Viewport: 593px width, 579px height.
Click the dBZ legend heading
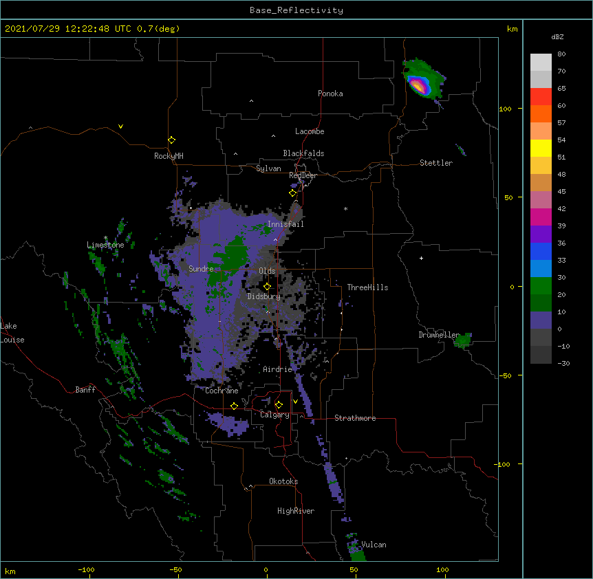(557, 36)
